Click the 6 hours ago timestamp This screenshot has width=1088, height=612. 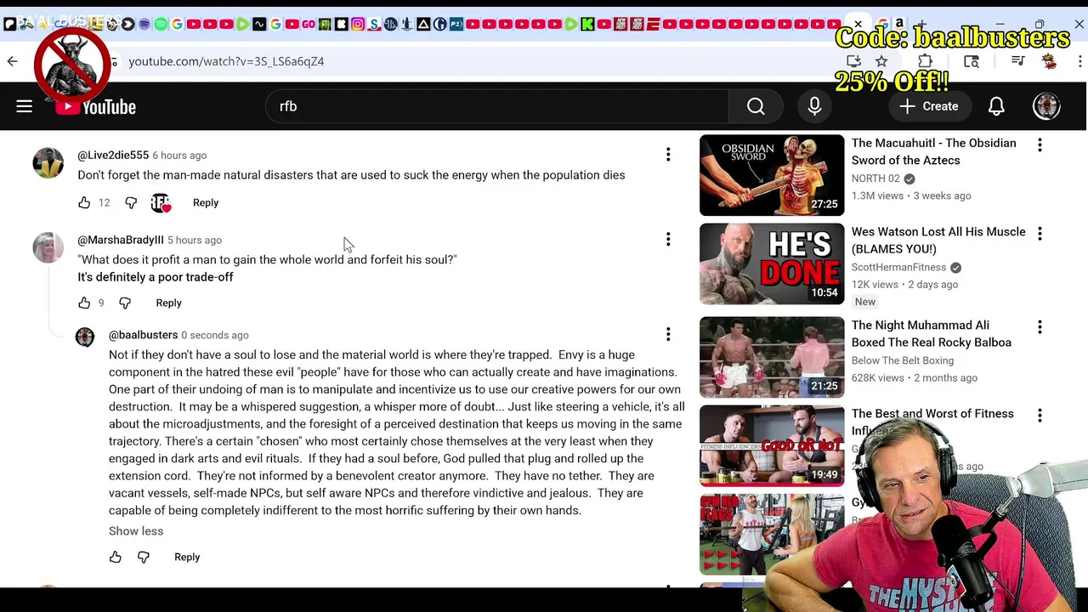[179, 156]
